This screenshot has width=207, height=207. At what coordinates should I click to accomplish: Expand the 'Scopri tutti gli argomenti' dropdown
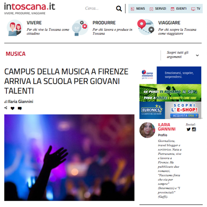pos(183,55)
